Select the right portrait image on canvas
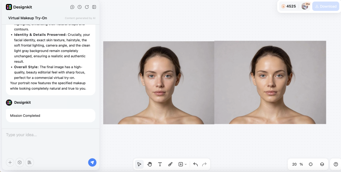Image resolution: width=341 pixels, height=172 pixels. [x=270, y=82]
